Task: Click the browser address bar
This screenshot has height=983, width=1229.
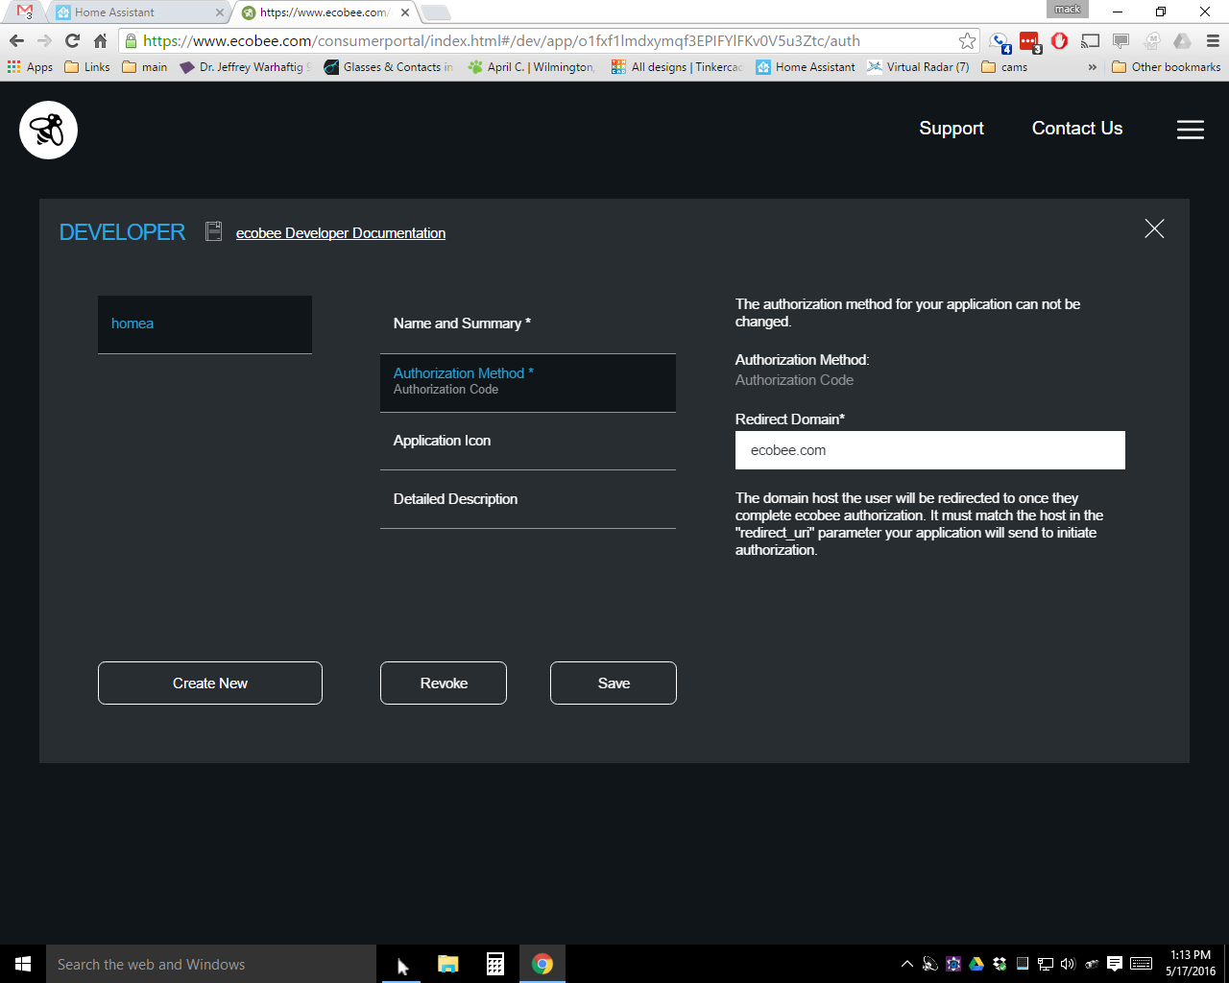Action: [547, 40]
